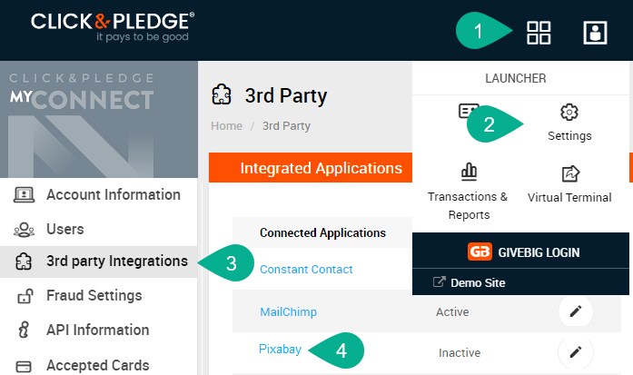Viewport: 633px width, 375px height.
Task: Click the Click & Pledge logo
Action: tap(113, 26)
